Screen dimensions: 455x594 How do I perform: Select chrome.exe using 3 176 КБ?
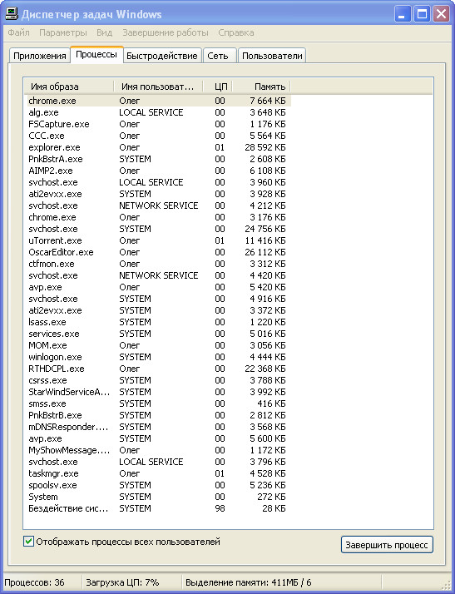[x=157, y=217]
